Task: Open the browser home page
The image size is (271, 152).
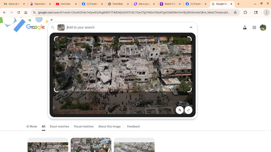Action: click(26, 13)
